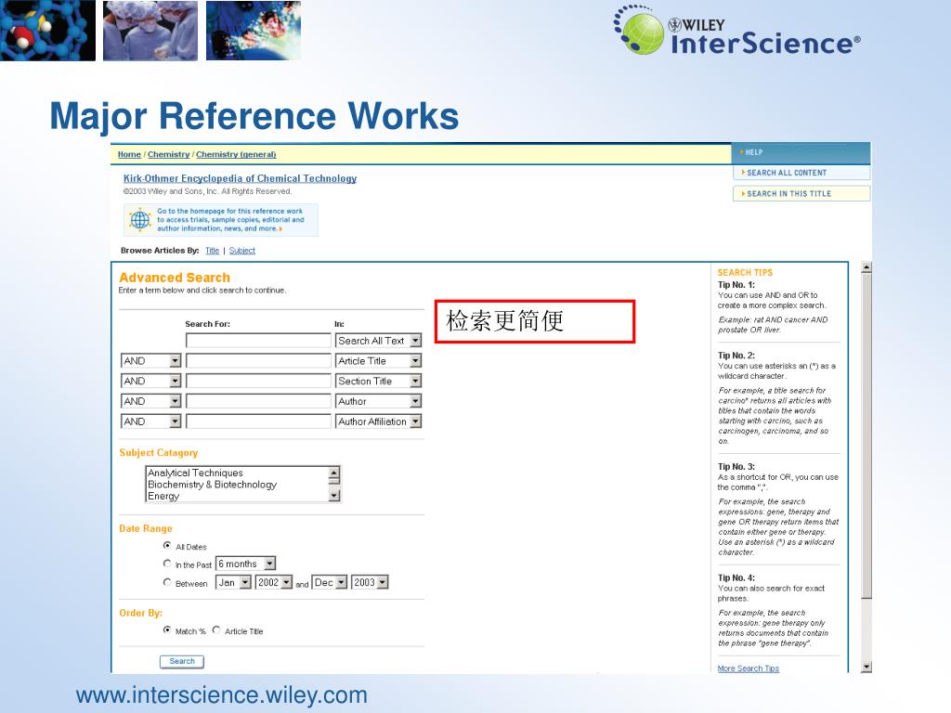Open the AND operator dropdown beside Author Affiliation
The height and width of the screenshot is (713, 951).
click(151, 421)
